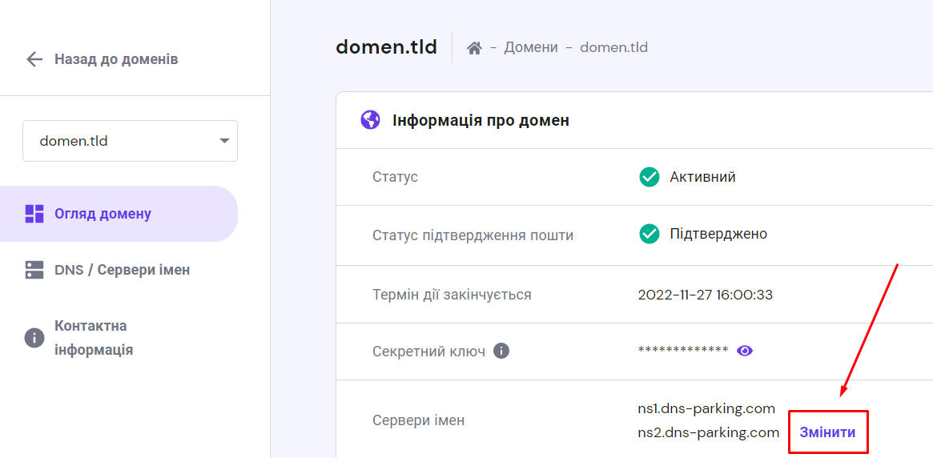Click Назад до доменів link
The width and height of the screenshot is (933, 458).
[116, 59]
